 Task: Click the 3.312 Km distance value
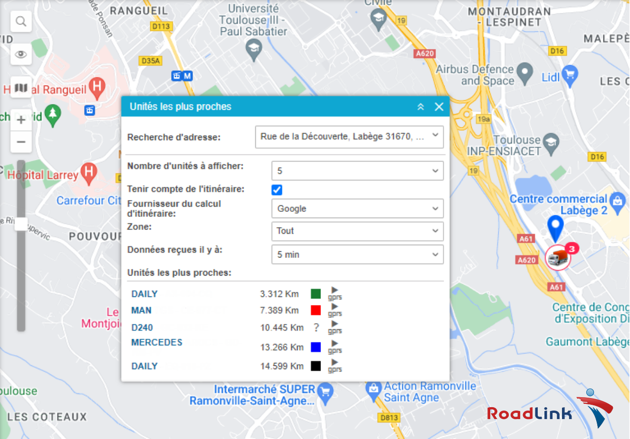pyautogui.click(x=279, y=294)
